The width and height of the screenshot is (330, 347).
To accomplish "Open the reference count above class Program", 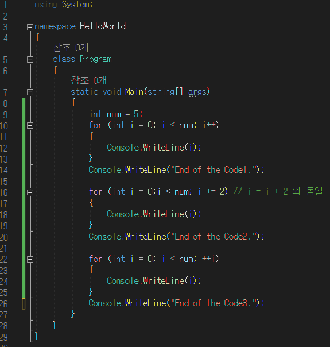I will 71,48.
